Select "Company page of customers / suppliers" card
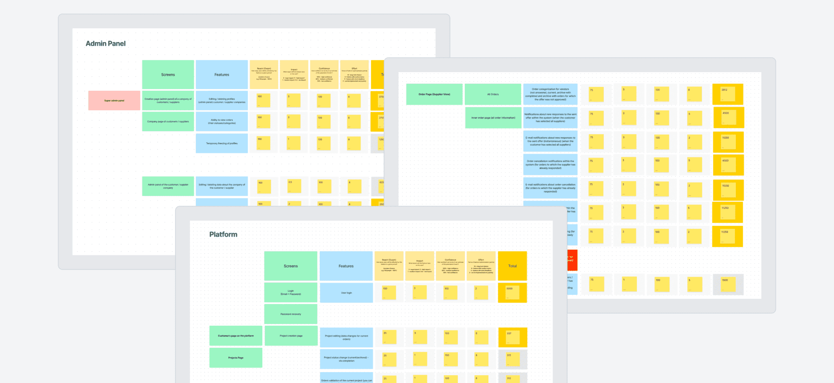 tap(168, 122)
